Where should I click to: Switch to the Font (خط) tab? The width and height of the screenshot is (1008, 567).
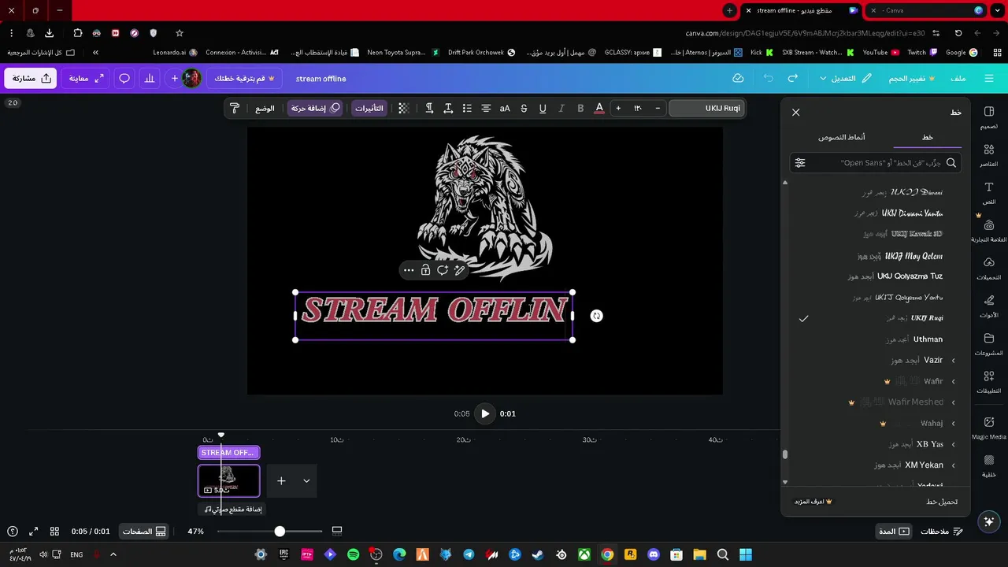928,137
